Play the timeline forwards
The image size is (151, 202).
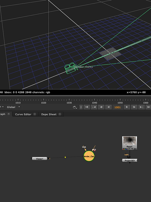(127, 107)
